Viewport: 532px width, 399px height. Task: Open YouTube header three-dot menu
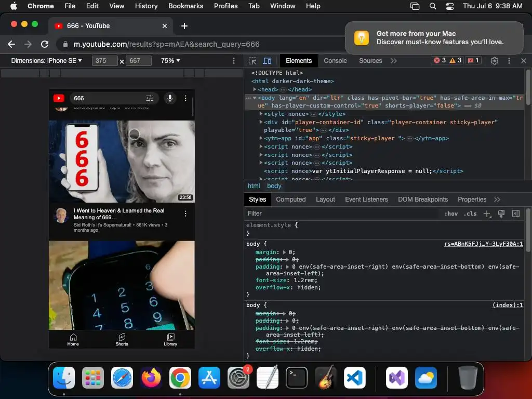tap(185, 98)
